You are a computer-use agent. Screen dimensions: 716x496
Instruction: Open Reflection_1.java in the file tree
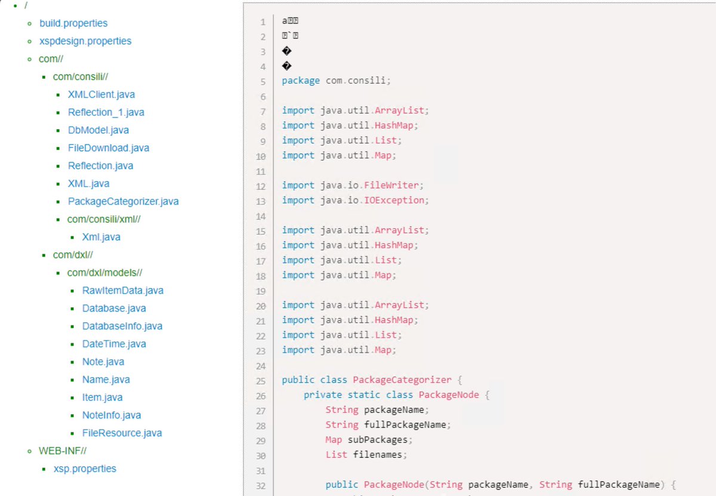point(106,112)
